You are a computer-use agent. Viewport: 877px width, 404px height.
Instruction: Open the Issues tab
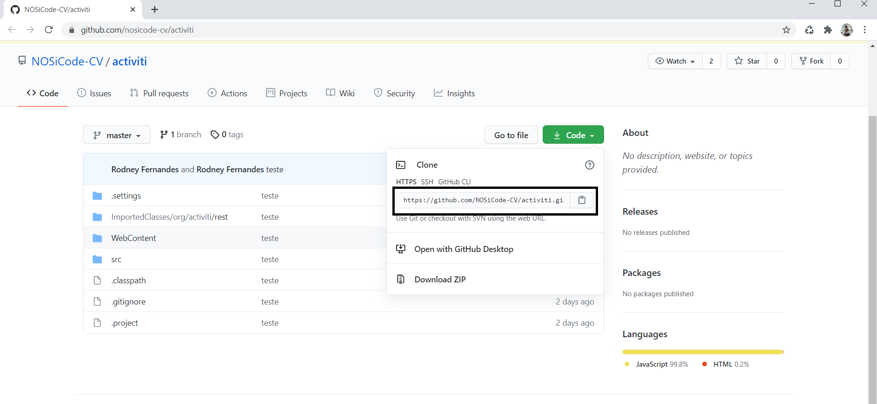[94, 93]
